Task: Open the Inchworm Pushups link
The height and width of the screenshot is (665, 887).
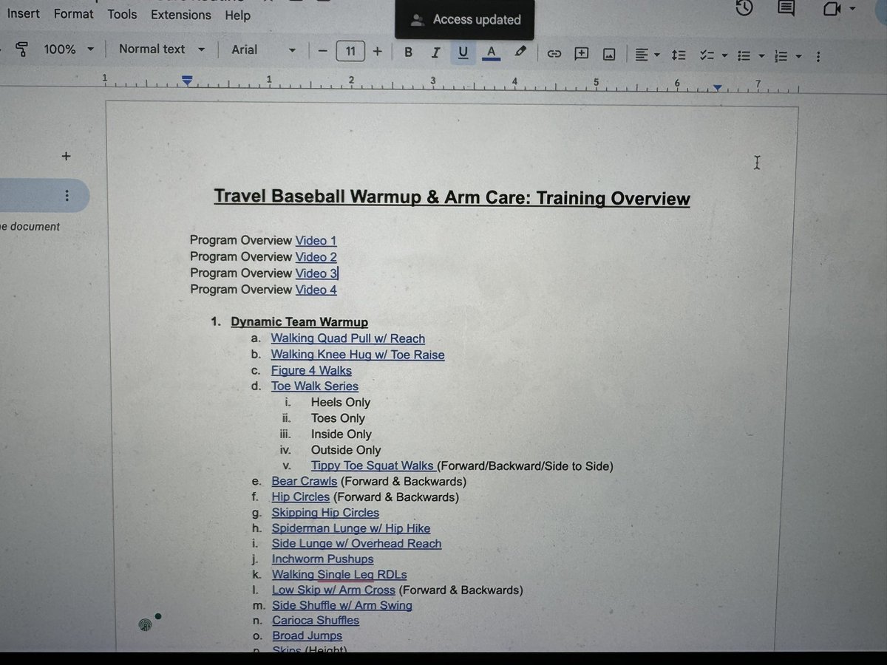Action: [x=323, y=559]
